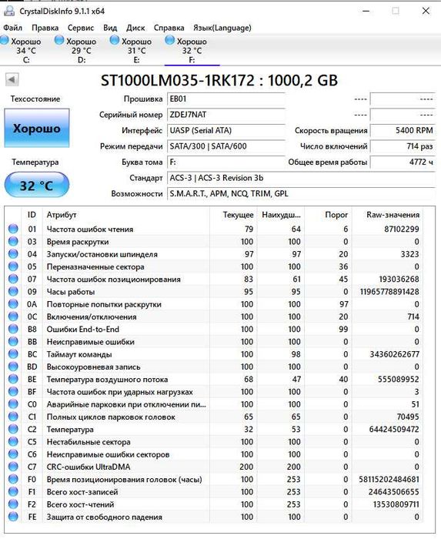Click status orb for Полных циклов парковок головок

(13, 417)
